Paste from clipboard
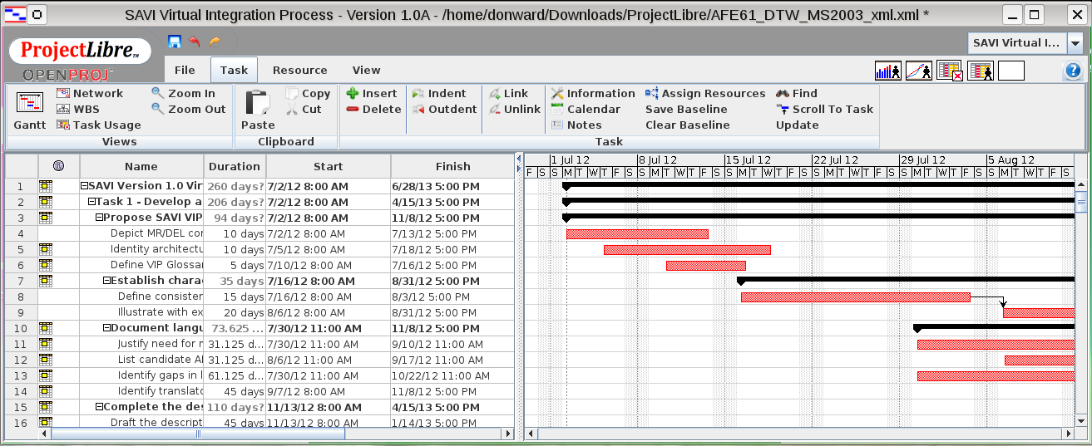1092x446 pixels. pos(258,110)
